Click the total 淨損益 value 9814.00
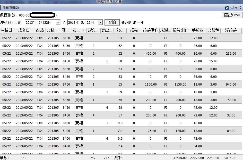Screen dimensions: 243x160 (x=230, y=158)
